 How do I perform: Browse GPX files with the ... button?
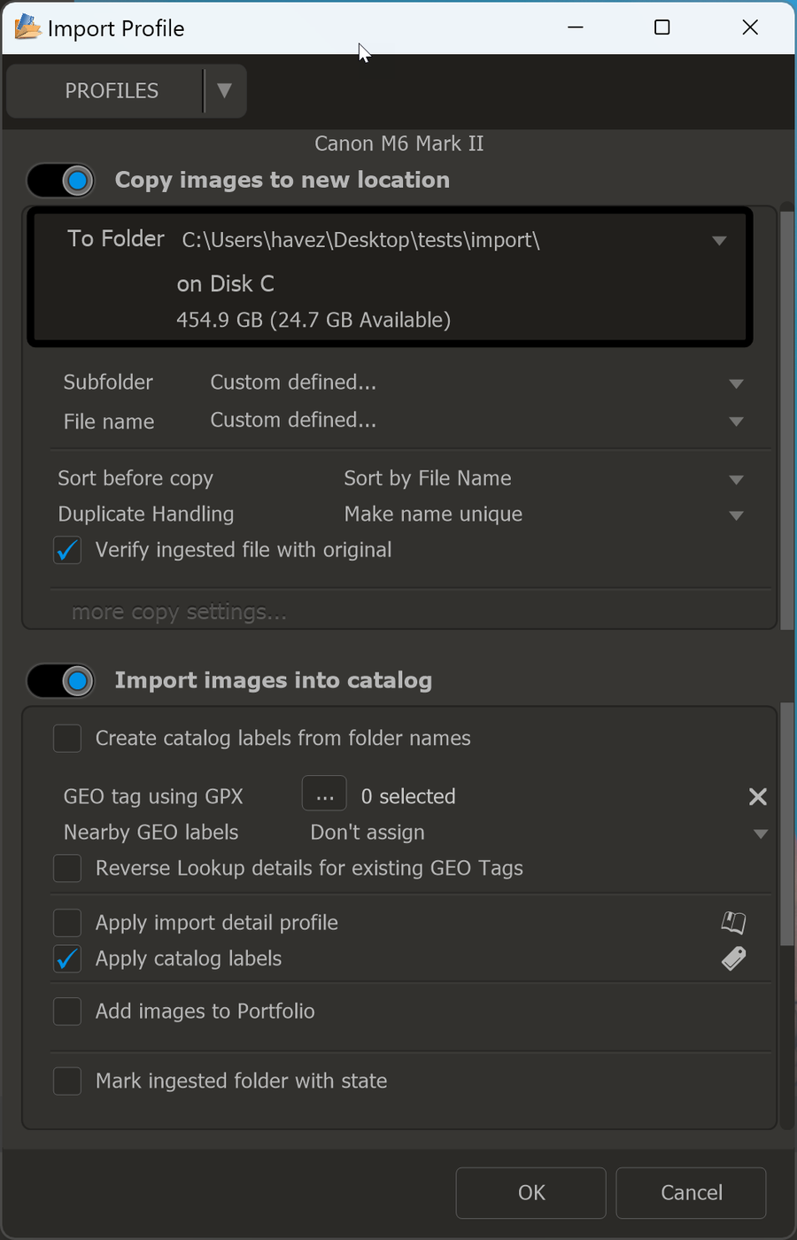[x=324, y=794]
